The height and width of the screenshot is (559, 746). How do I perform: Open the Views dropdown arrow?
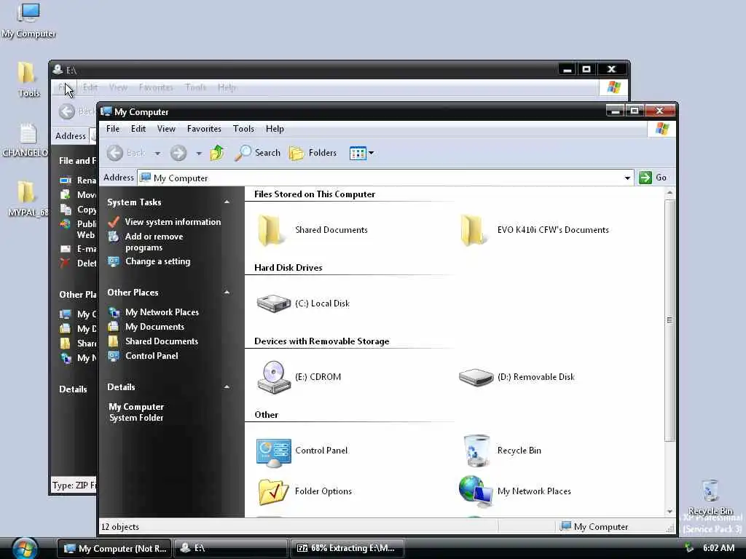coord(371,153)
